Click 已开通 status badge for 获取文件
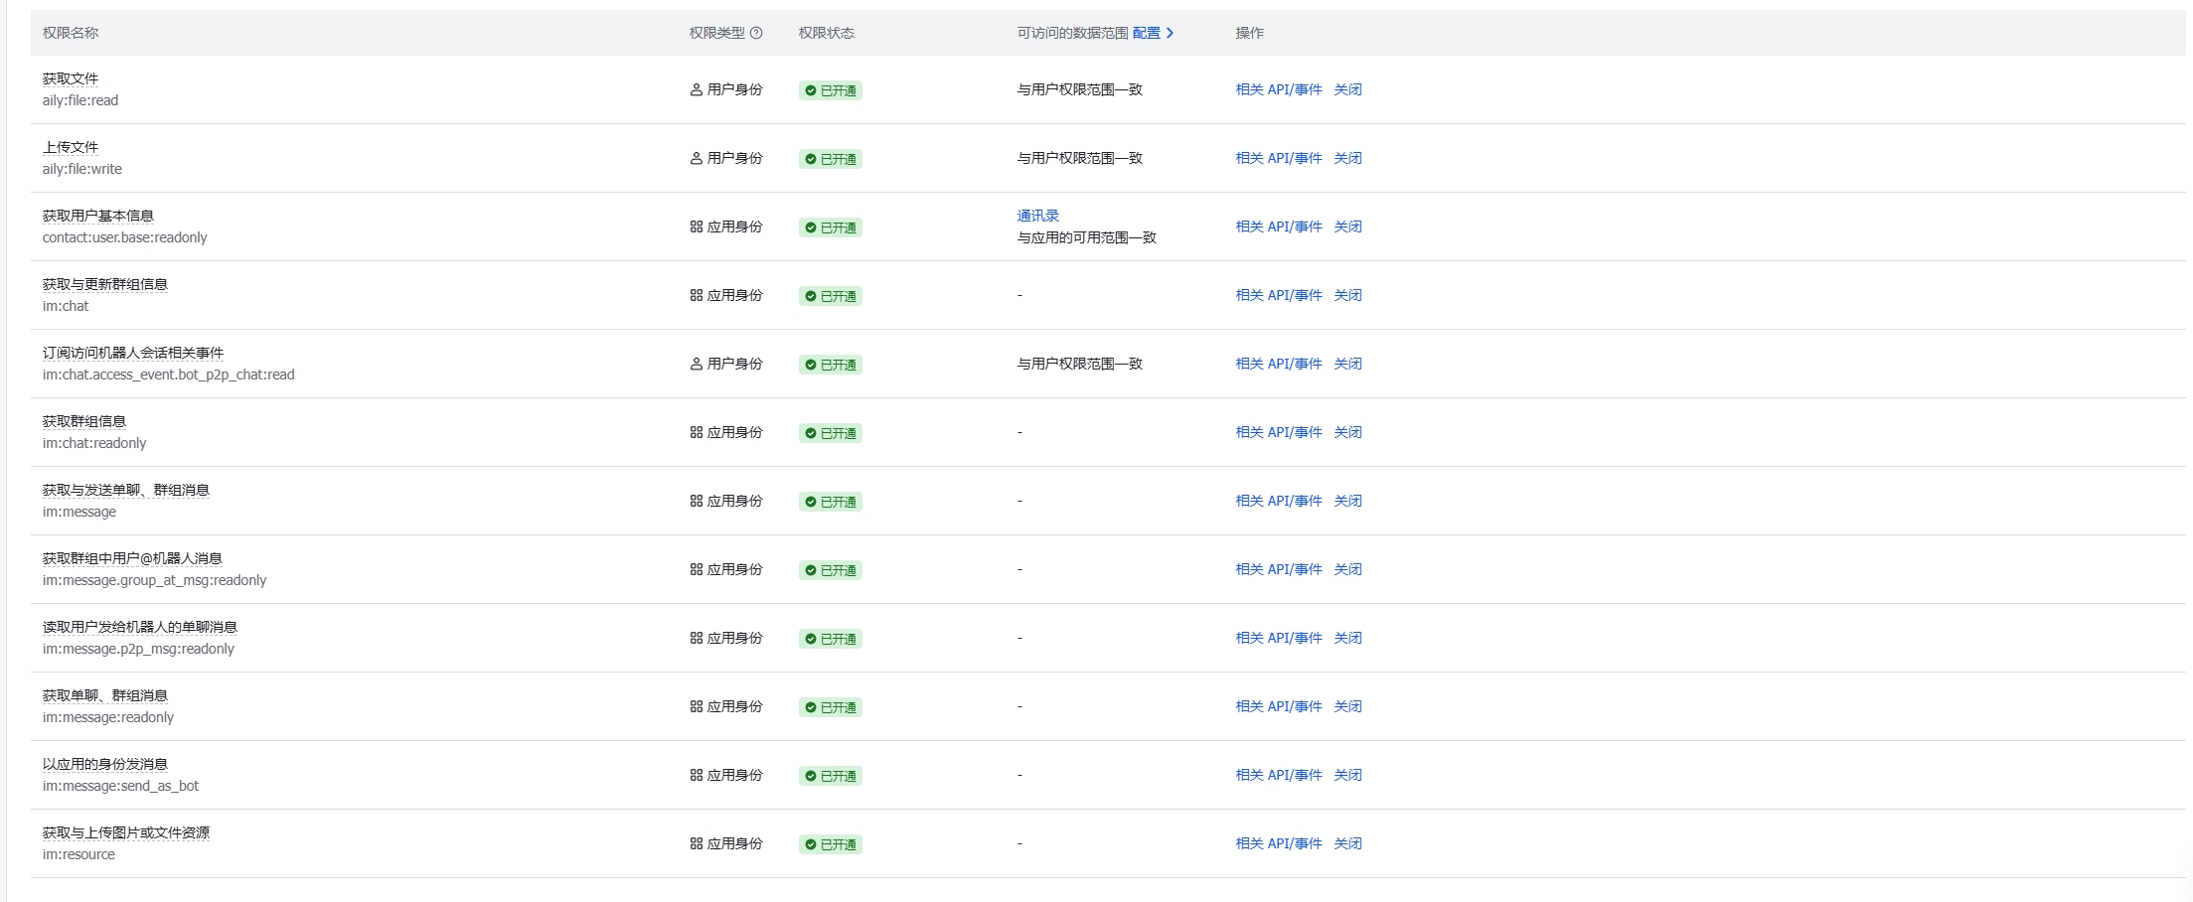 click(x=831, y=90)
